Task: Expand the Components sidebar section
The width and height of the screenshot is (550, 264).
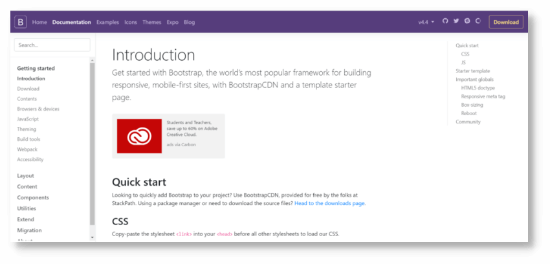Action: tap(33, 197)
